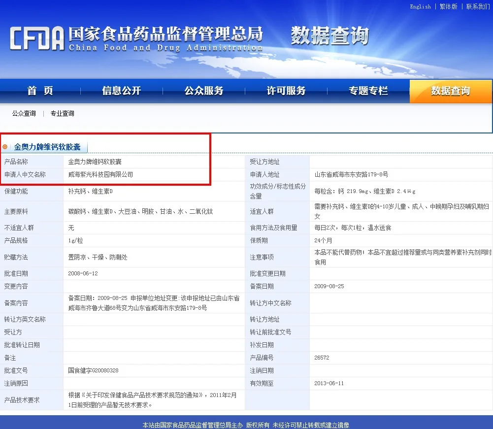Click the 受让方地址 row label
The image size is (493, 429).
(264, 162)
